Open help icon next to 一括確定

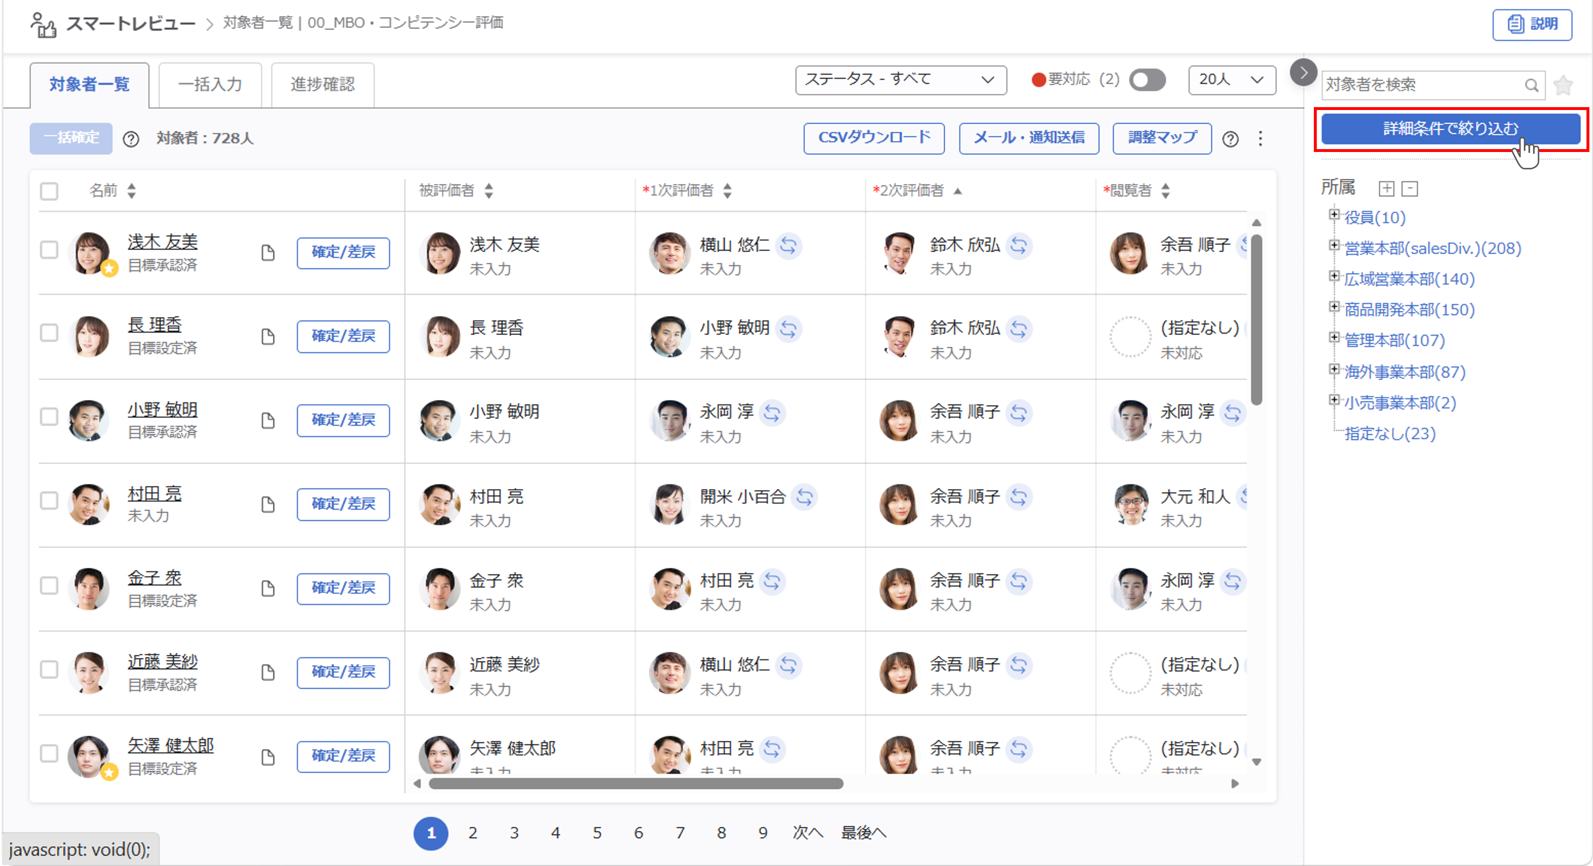click(130, 139)
